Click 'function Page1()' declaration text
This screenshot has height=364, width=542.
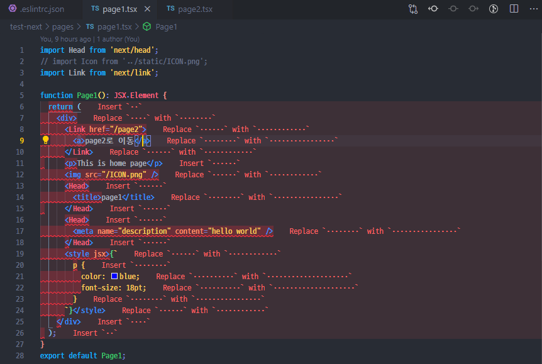(x=72, y=96)
